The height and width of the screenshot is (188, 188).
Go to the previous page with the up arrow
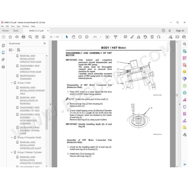pos(37,37)
